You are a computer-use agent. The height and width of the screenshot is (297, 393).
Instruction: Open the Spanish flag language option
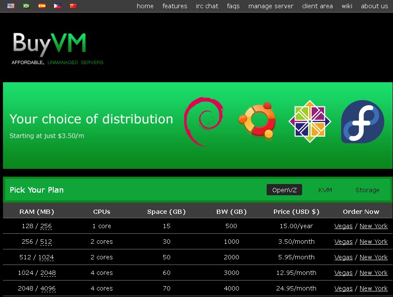coord(42,6)
